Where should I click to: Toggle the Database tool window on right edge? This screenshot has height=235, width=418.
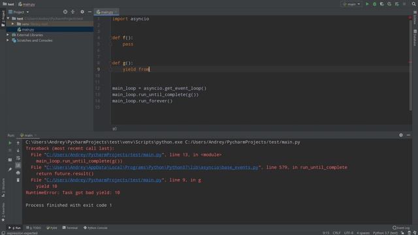[x=415, y=38]
